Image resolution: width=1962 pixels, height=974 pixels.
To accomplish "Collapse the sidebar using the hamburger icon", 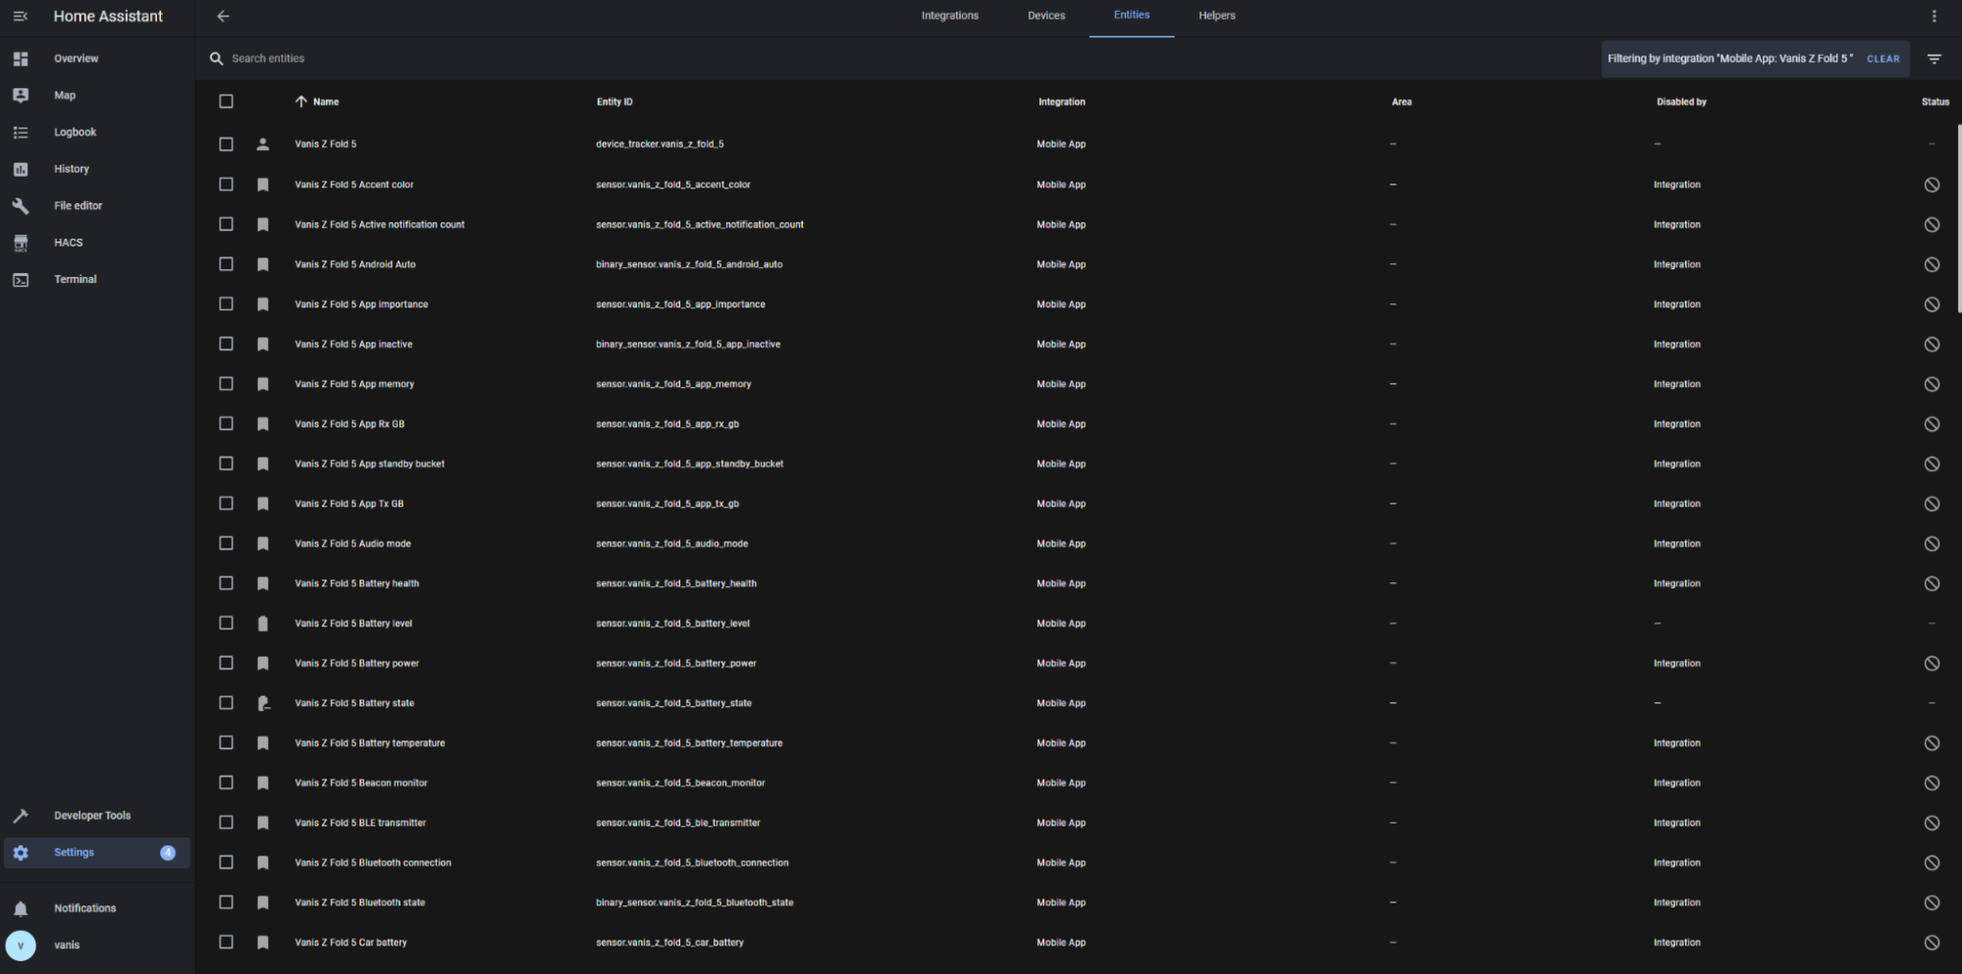I will (x=21, y=17).
